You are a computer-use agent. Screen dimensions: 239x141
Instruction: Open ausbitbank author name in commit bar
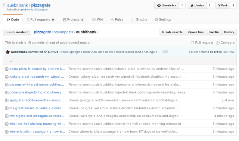pyautogui.click(x=19, y=52)
